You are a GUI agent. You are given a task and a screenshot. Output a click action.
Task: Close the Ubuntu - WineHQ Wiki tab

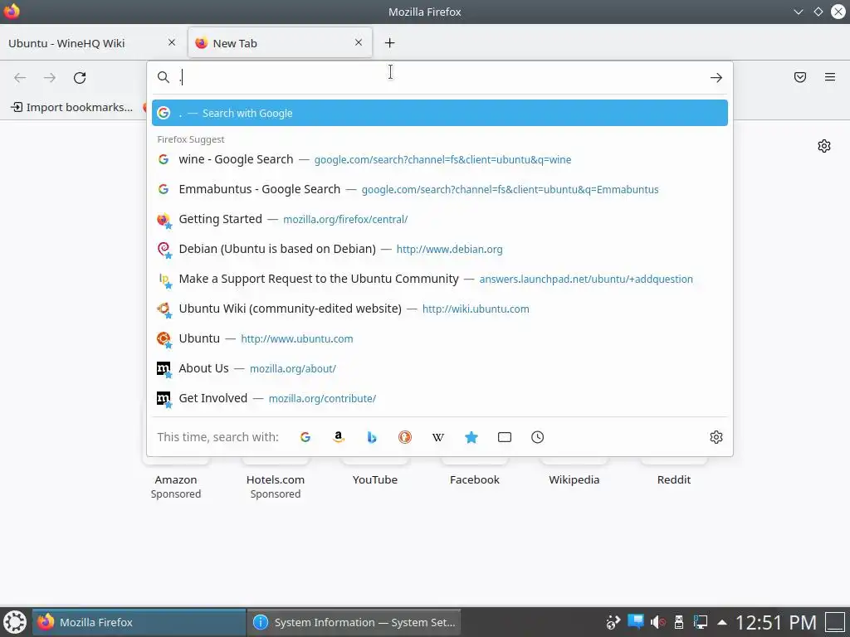[172, 42]
